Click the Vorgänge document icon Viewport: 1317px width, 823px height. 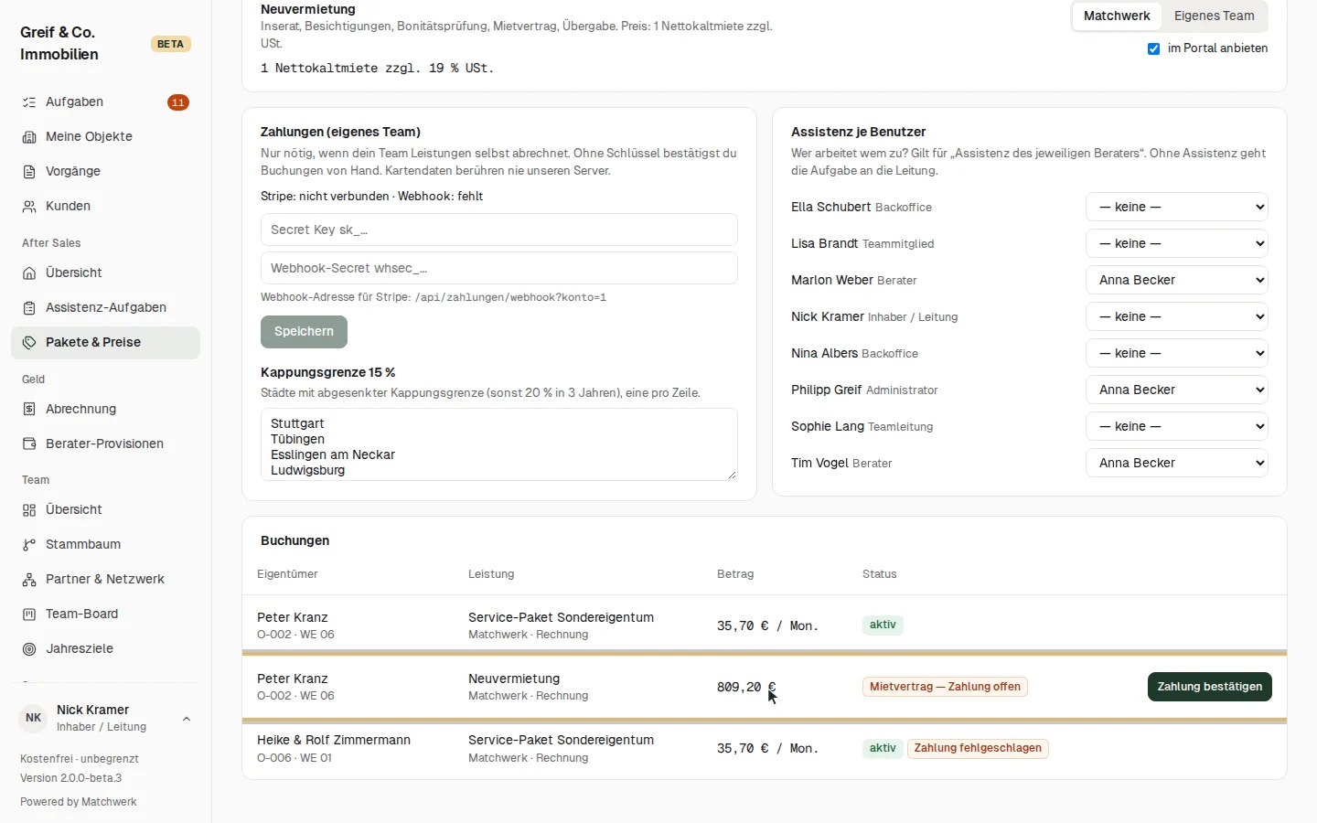(x=29, y=172)
